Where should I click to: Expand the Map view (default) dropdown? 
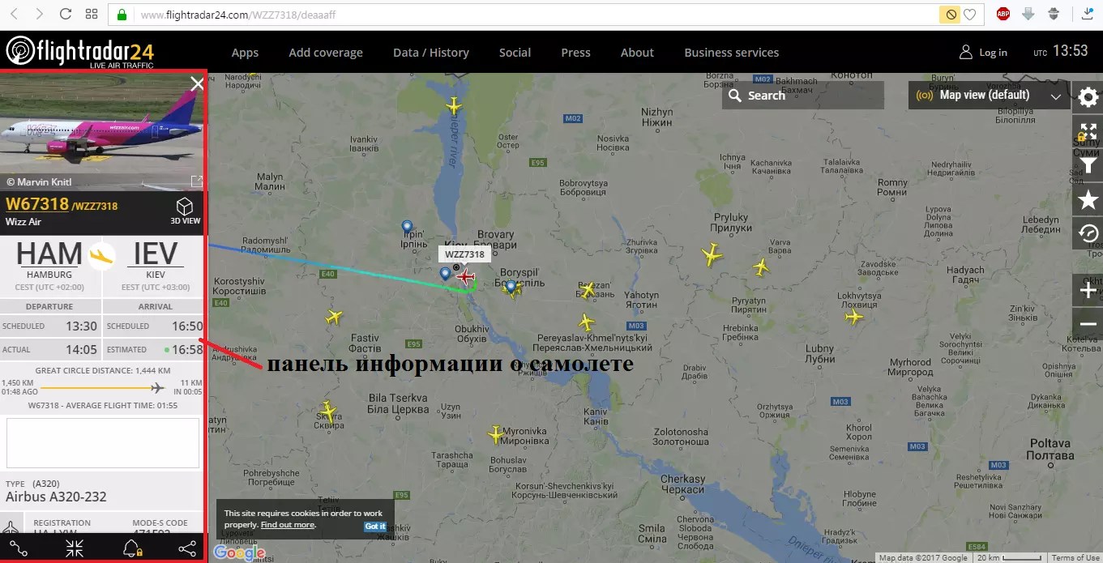pos(988,96)
